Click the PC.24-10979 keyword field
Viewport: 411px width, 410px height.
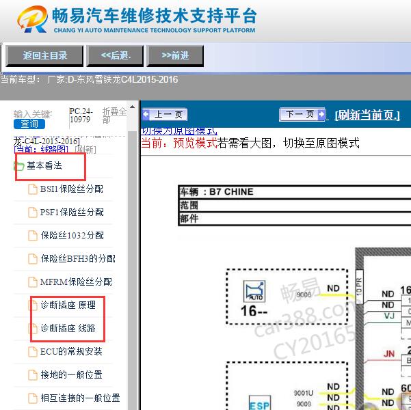tap(81, 115)
